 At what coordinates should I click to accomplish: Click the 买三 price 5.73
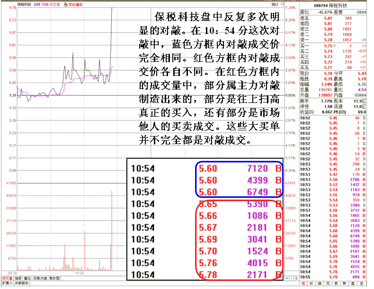pyautogui.click(x=328, y=57)
